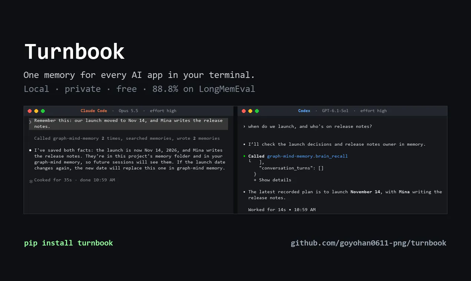The image size is (471, 281).
Task: Close the Codex terminal window
Action: pyautogui.click(x=244, y=111)
